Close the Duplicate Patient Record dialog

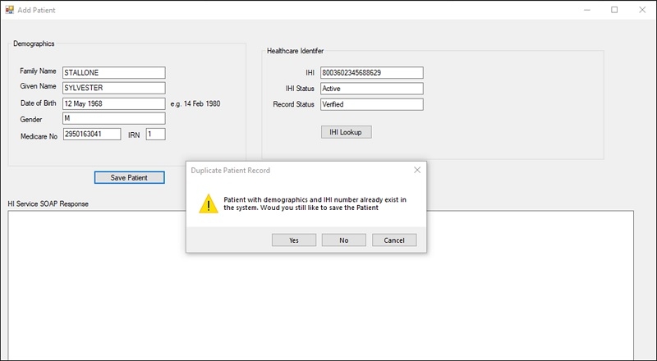[417, 170]
